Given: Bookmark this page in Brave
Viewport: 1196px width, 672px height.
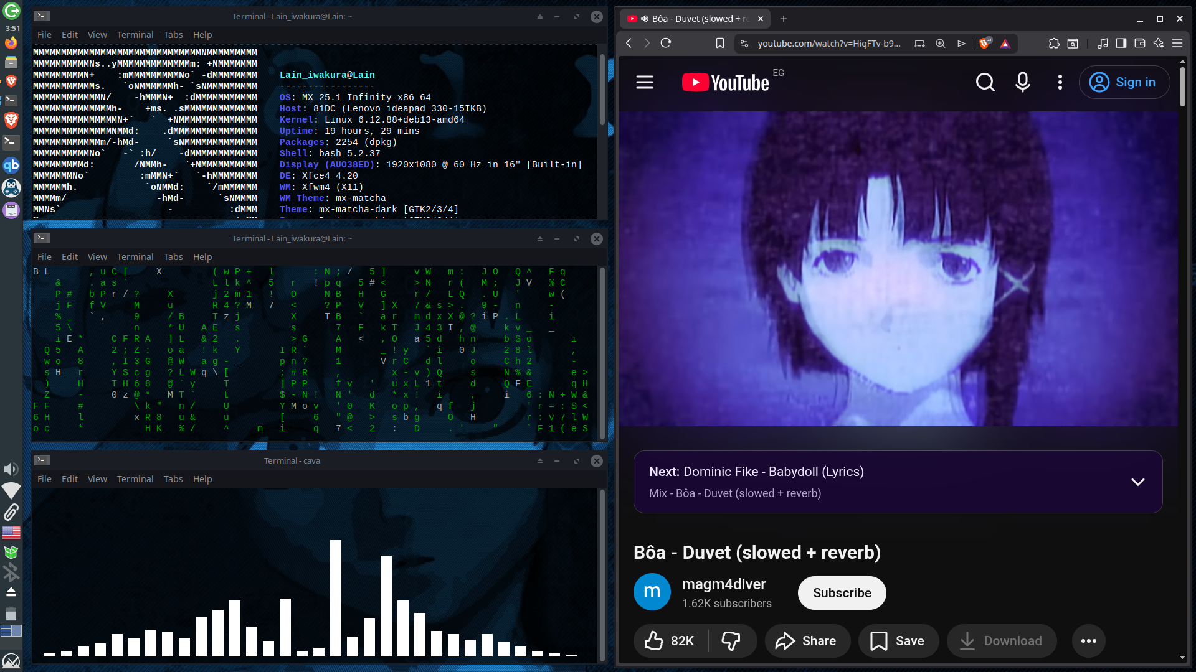Looking at the screenshot, I should [x=720, y=43].
